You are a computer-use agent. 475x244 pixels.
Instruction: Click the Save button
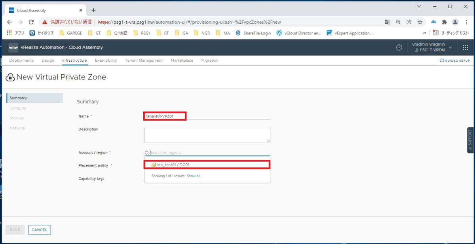point(15,230)
